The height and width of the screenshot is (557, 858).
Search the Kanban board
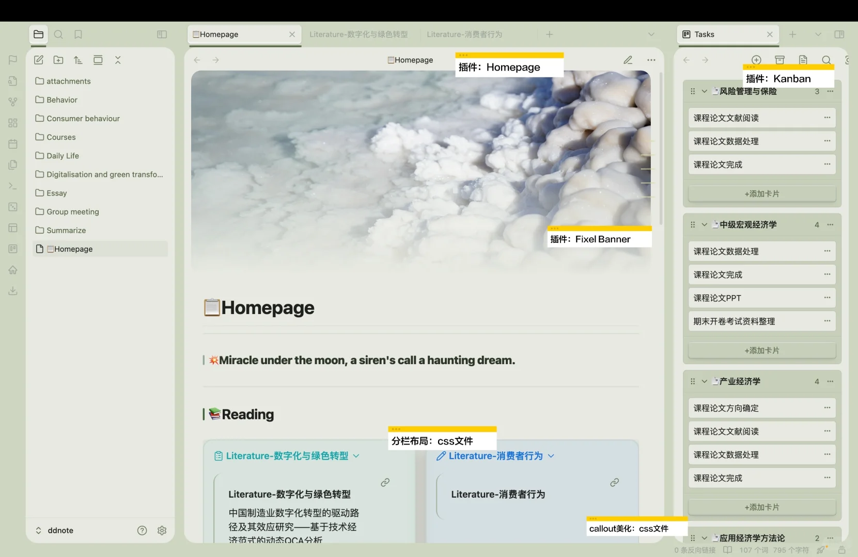point(826,60)
